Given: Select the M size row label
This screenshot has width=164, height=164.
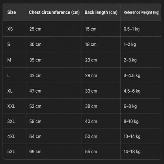Looking at the screenshot, I should click(x=9, y=60).
